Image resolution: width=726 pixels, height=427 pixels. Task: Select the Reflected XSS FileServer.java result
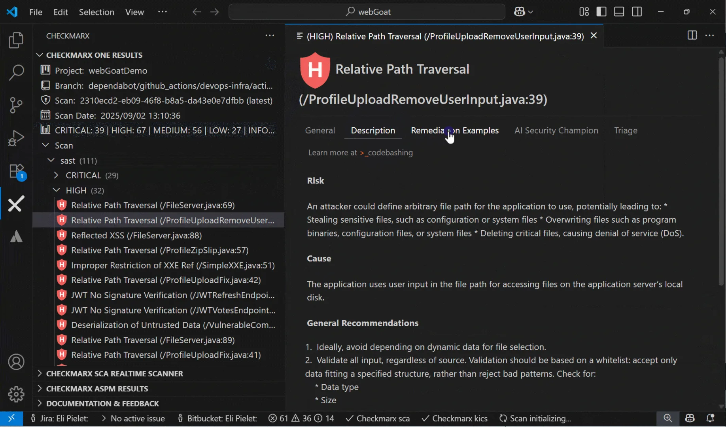136,235
